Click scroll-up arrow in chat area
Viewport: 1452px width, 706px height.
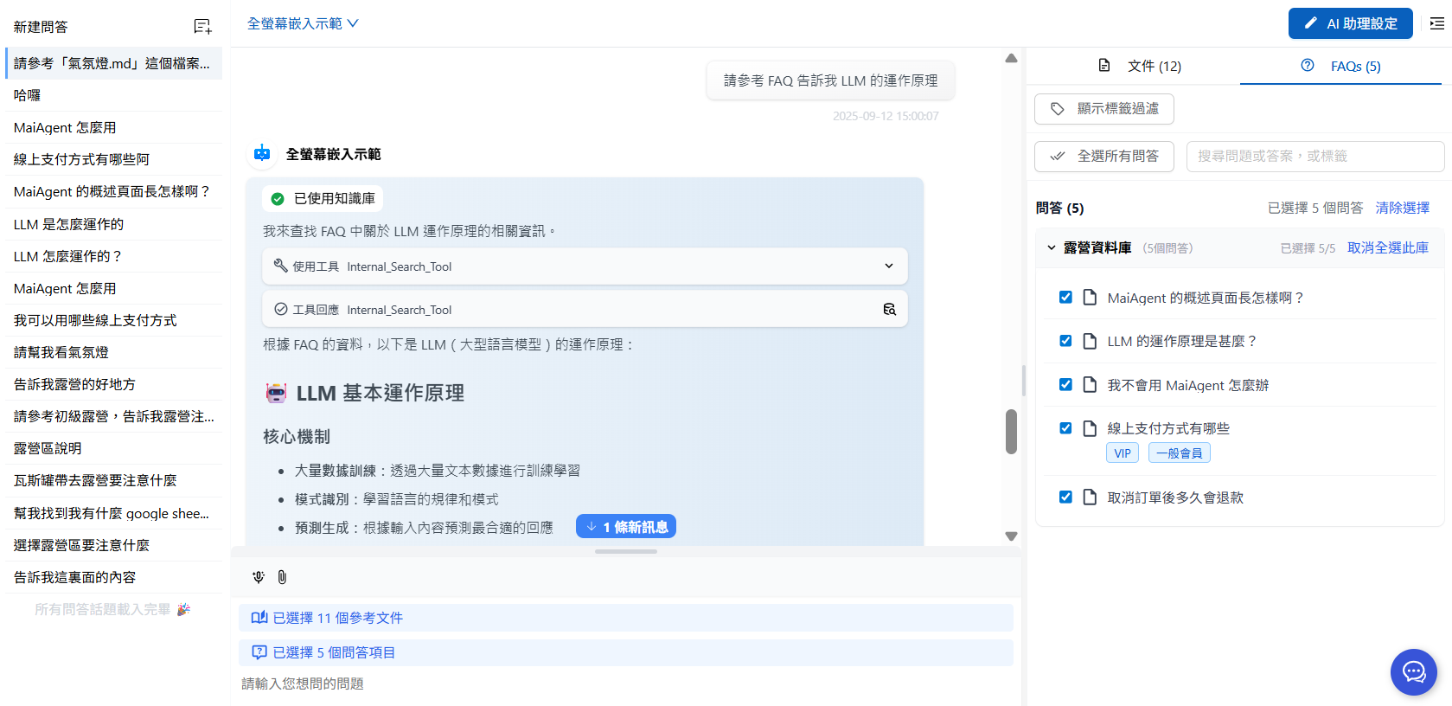[1011, 59]
